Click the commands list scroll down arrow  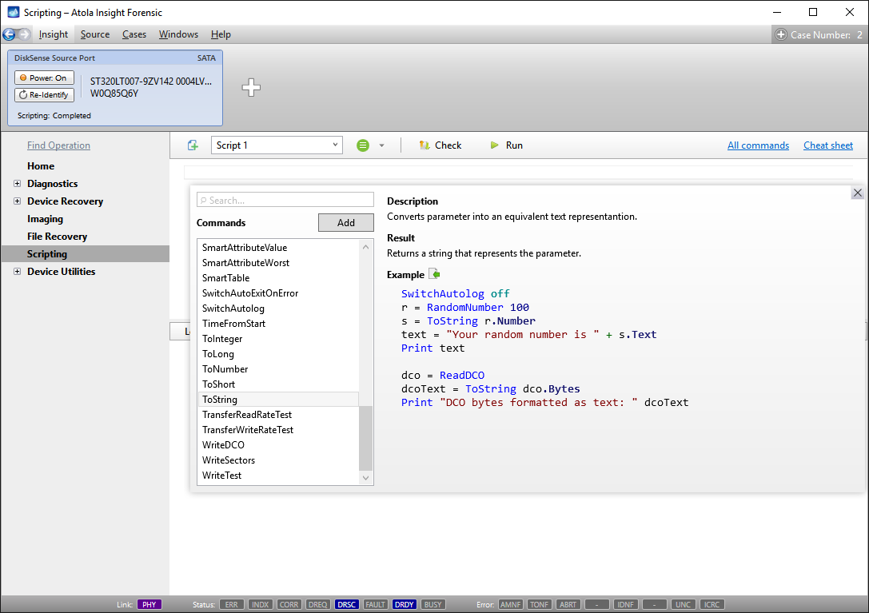click(366, 478)
